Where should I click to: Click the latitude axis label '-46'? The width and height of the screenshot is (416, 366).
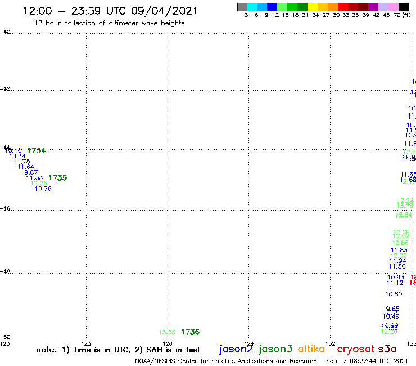coord(5,209)
